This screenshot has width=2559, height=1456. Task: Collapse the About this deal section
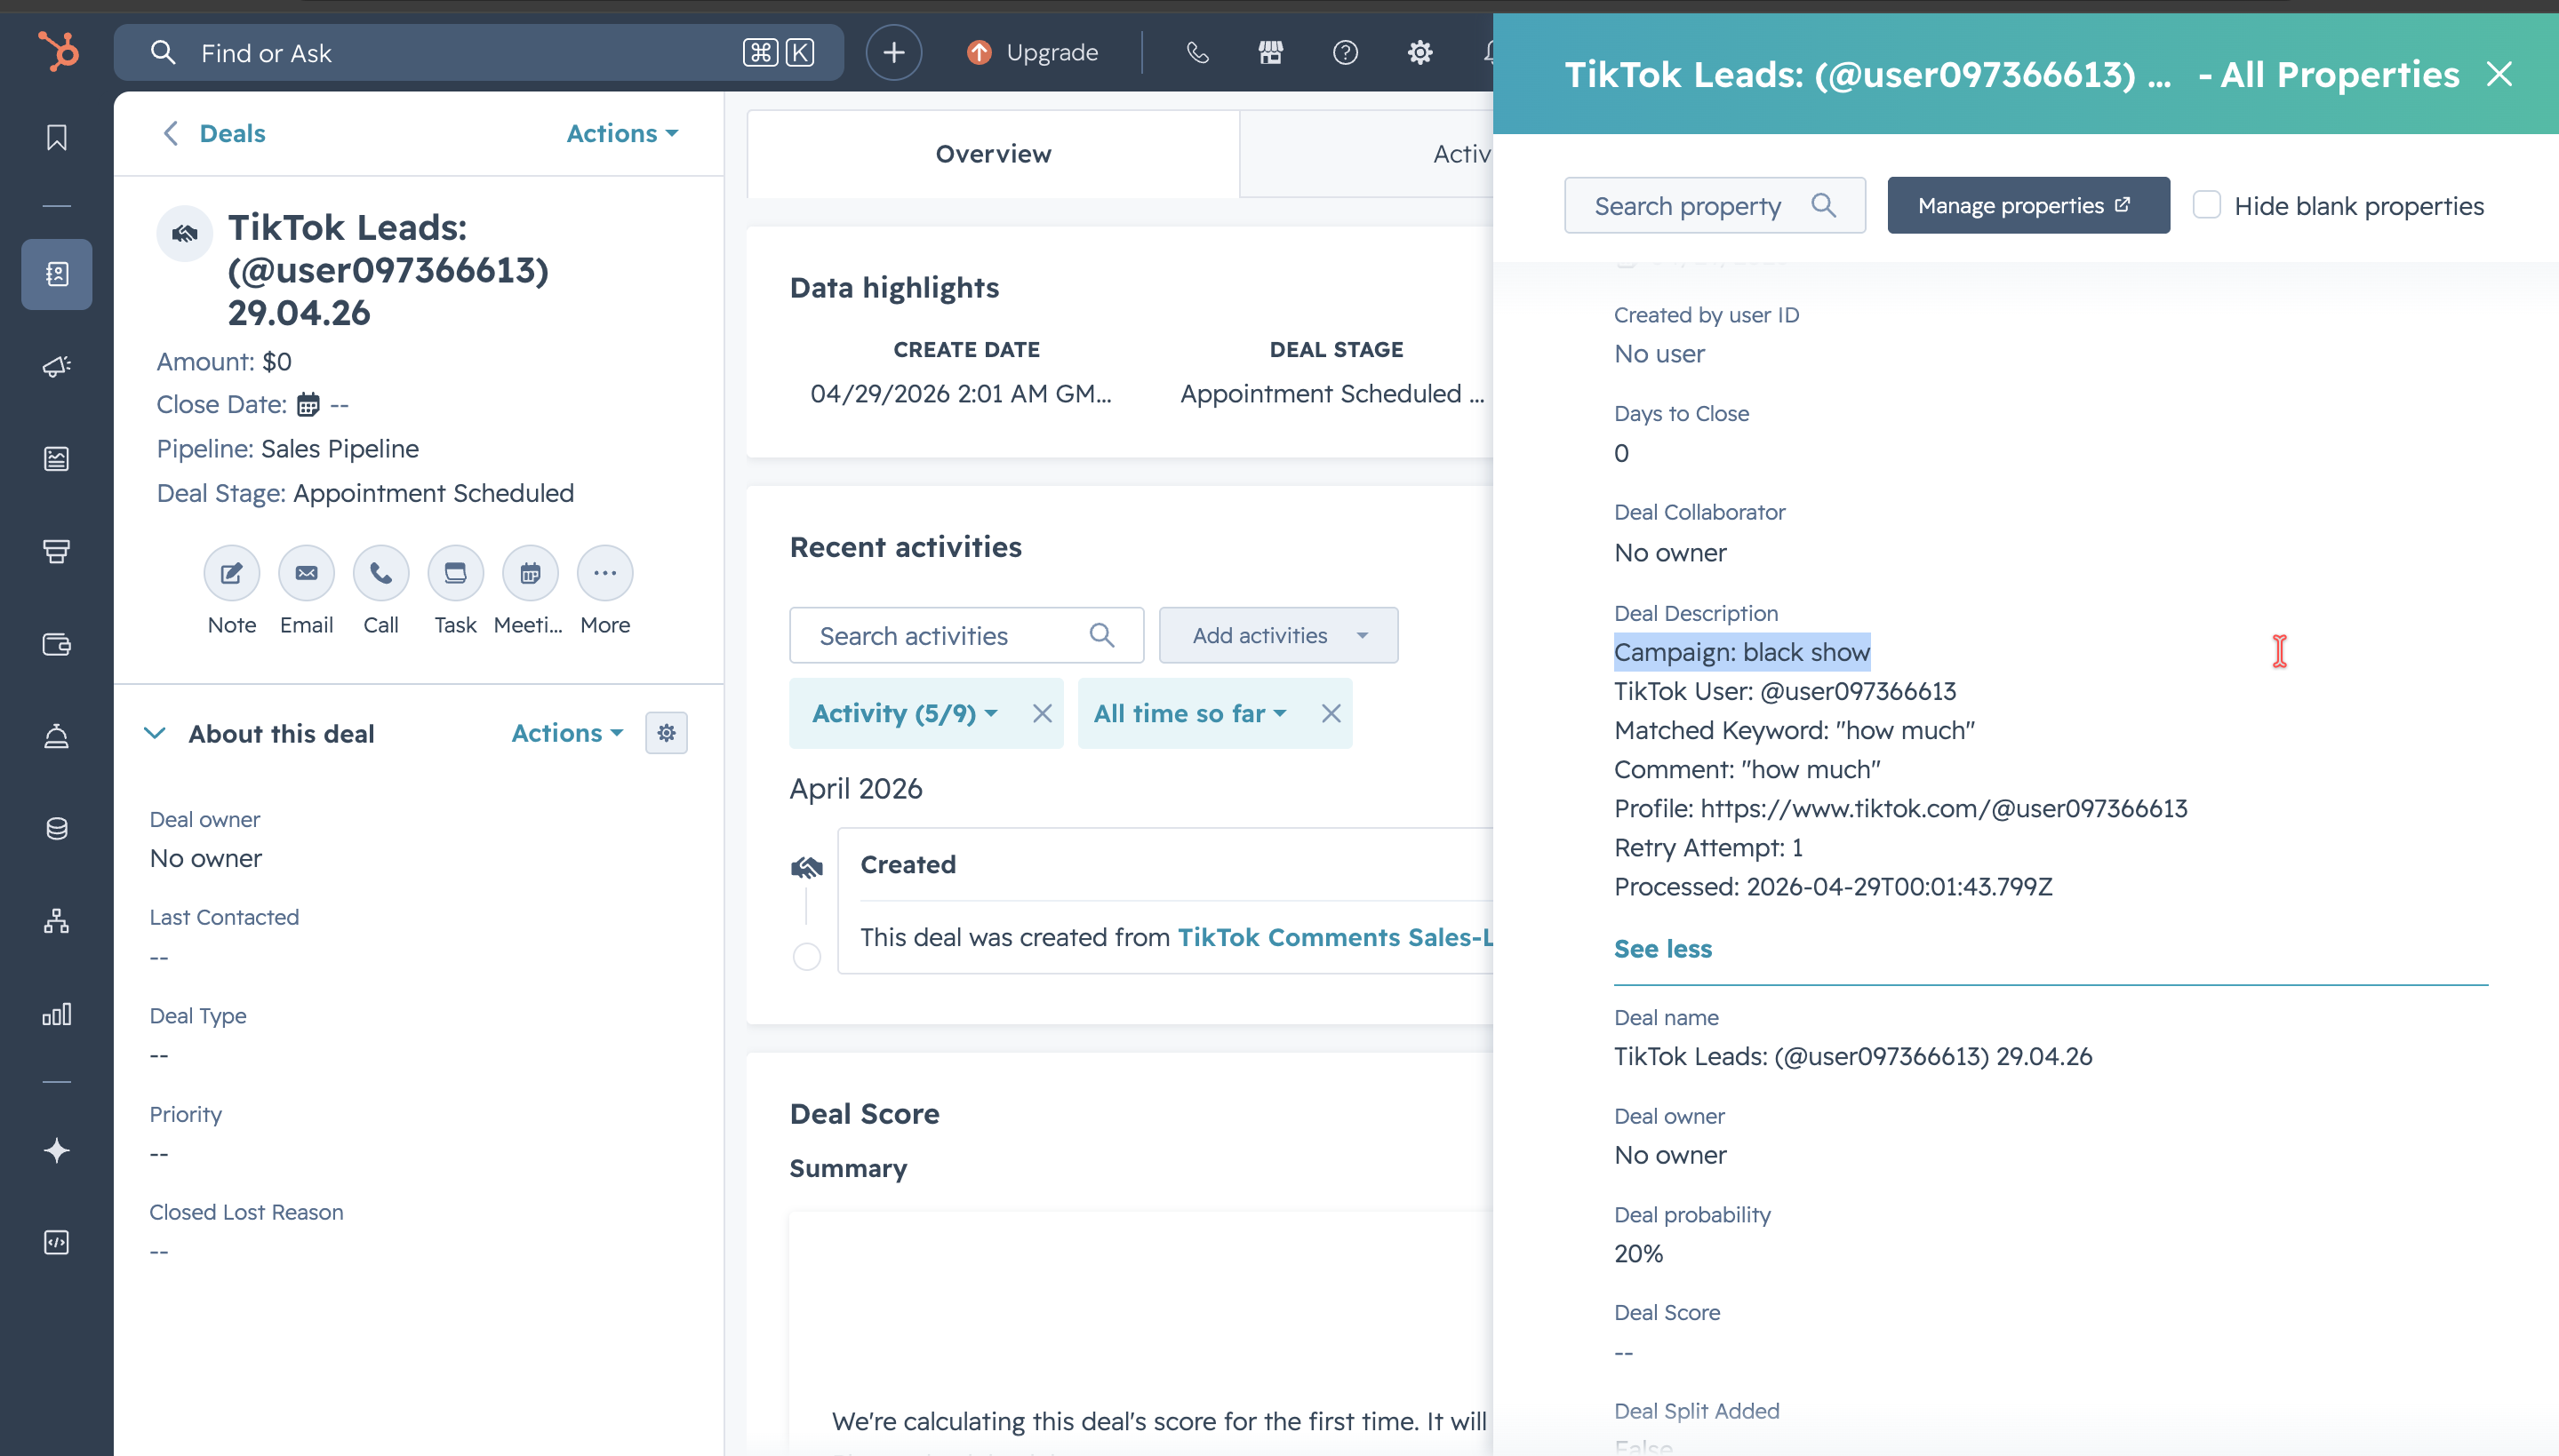pyautogui.click(x=155, y=733)
